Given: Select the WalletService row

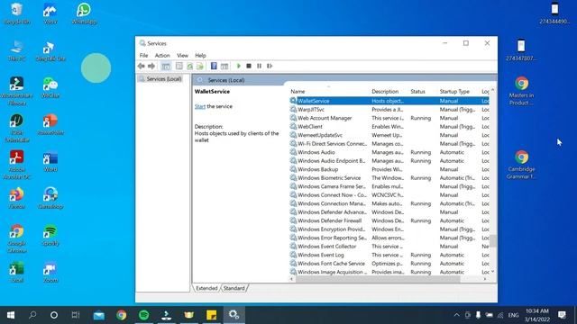Looking at the screenshot, I should point(389,101).
